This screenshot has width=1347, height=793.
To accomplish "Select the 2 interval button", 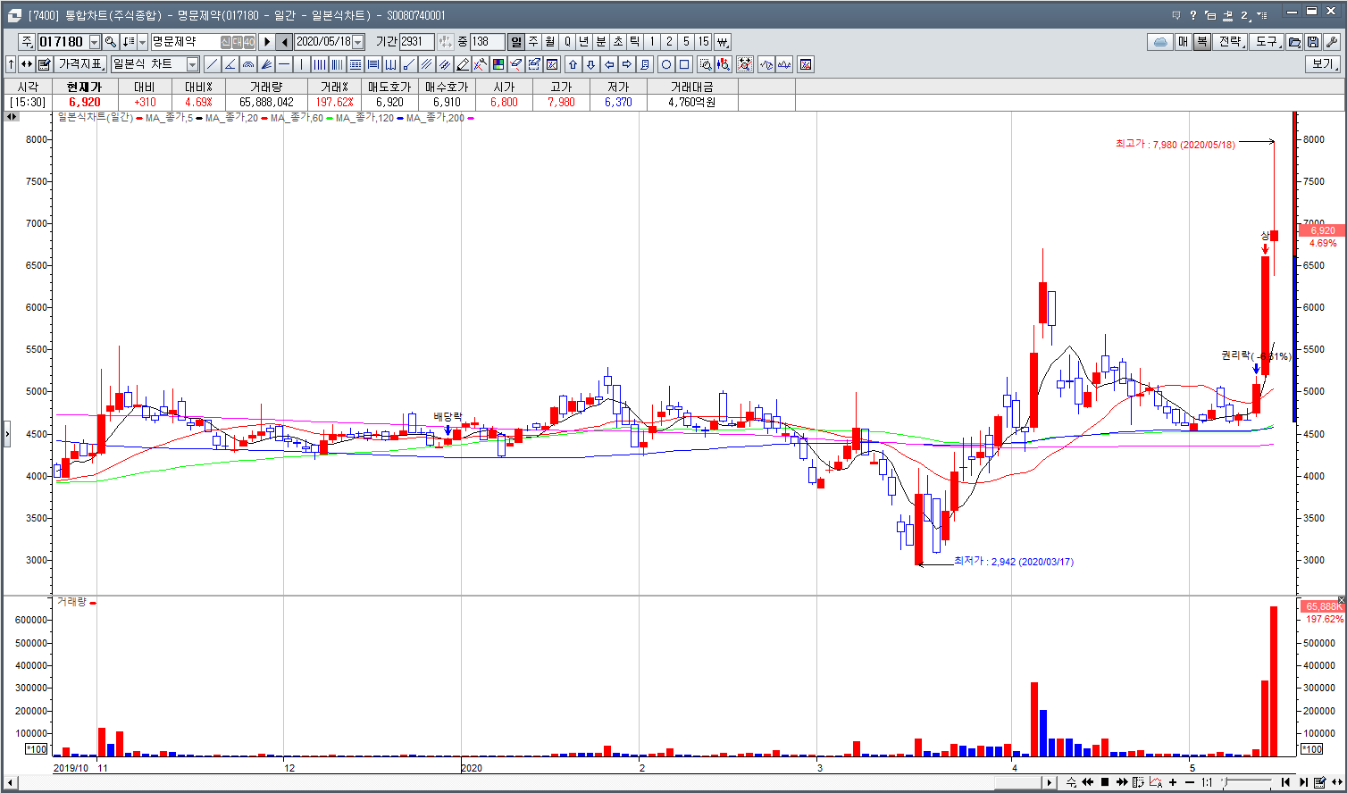I will click(x=669, y=42).
